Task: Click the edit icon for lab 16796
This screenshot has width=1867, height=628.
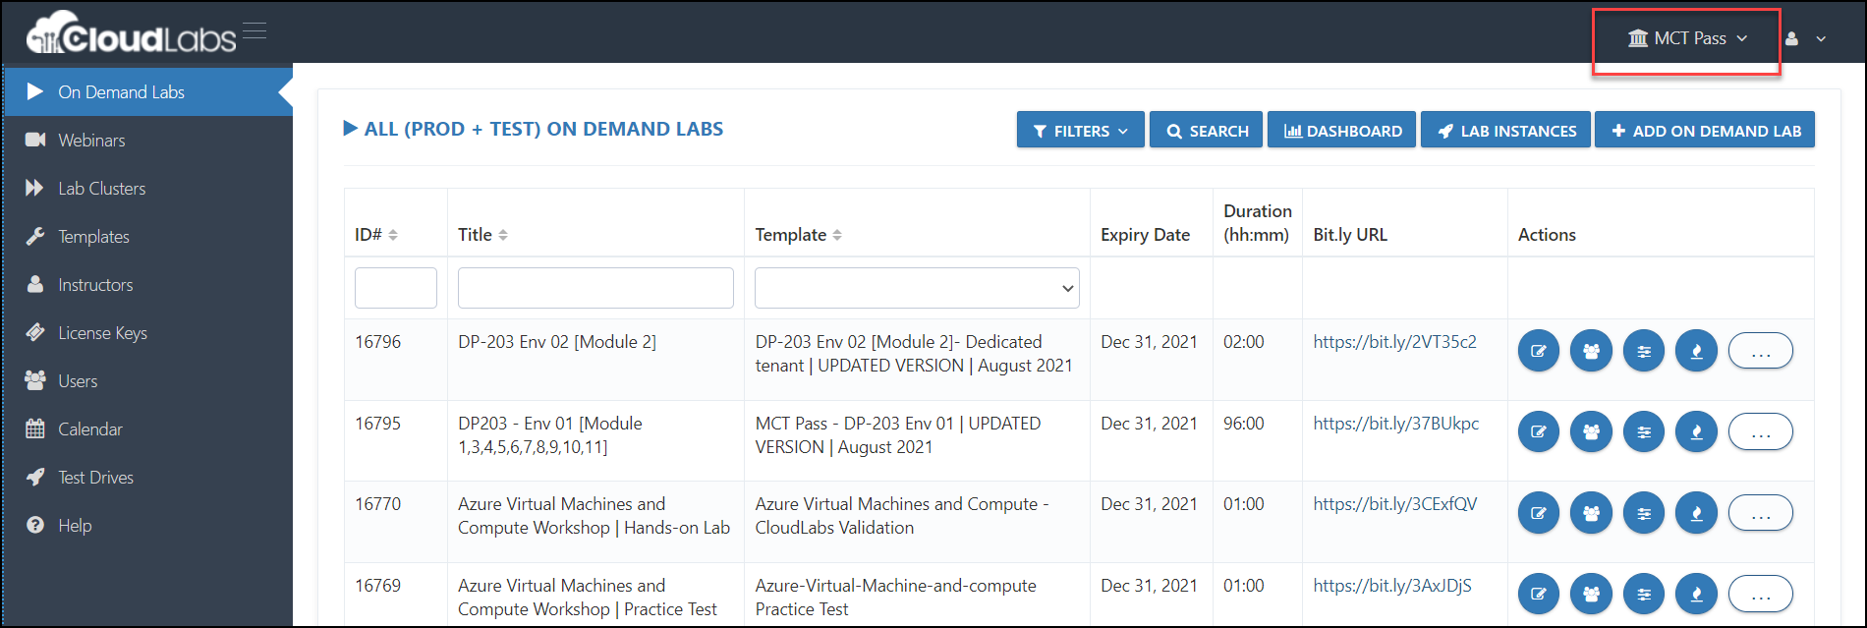Action: coord(1539,350)
